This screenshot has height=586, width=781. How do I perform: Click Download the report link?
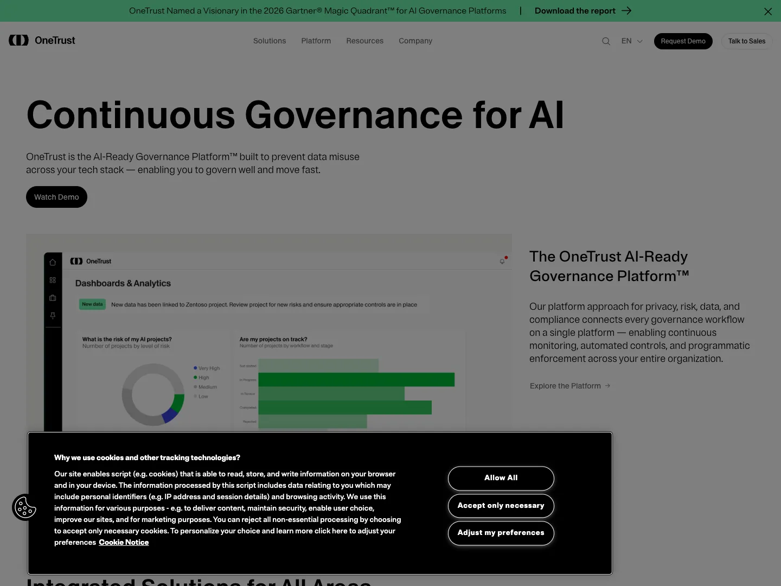tap(575, 11)
